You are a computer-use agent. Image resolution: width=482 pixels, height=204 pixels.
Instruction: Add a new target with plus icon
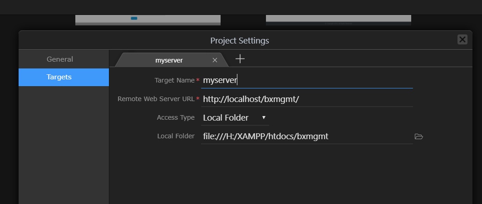point(240,58)
